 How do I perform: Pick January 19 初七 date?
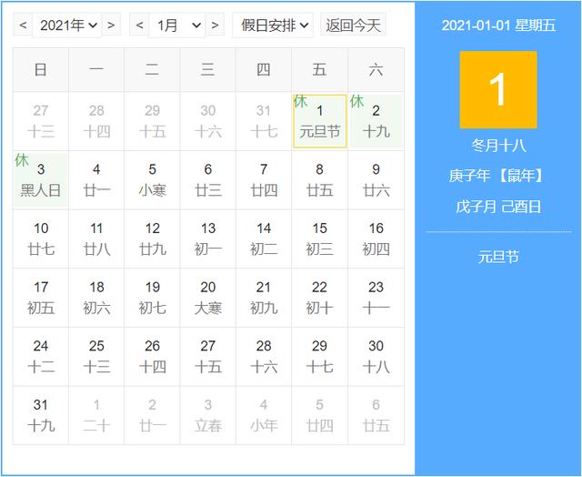coord(152,298)
